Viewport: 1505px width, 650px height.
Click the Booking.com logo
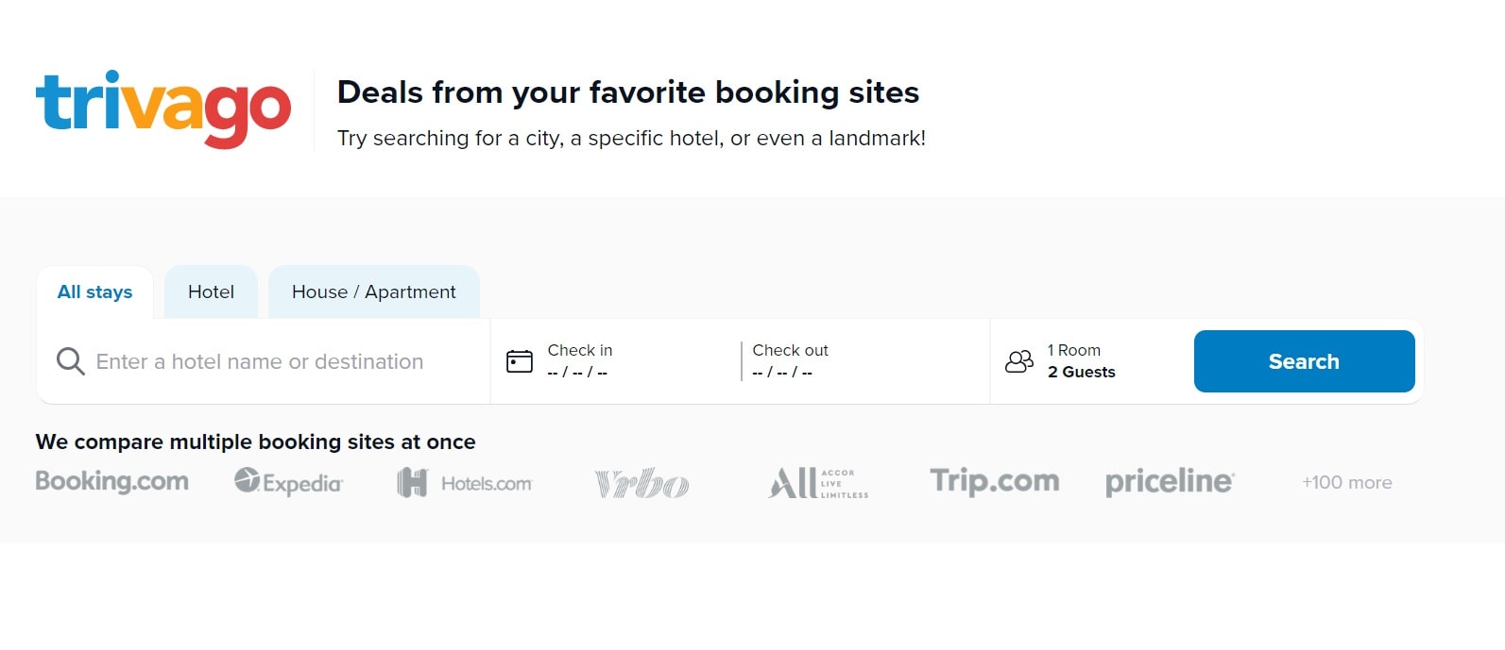[111, 481]
